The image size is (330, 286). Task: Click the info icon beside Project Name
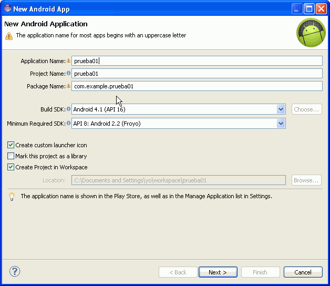[x=69, y=73]
